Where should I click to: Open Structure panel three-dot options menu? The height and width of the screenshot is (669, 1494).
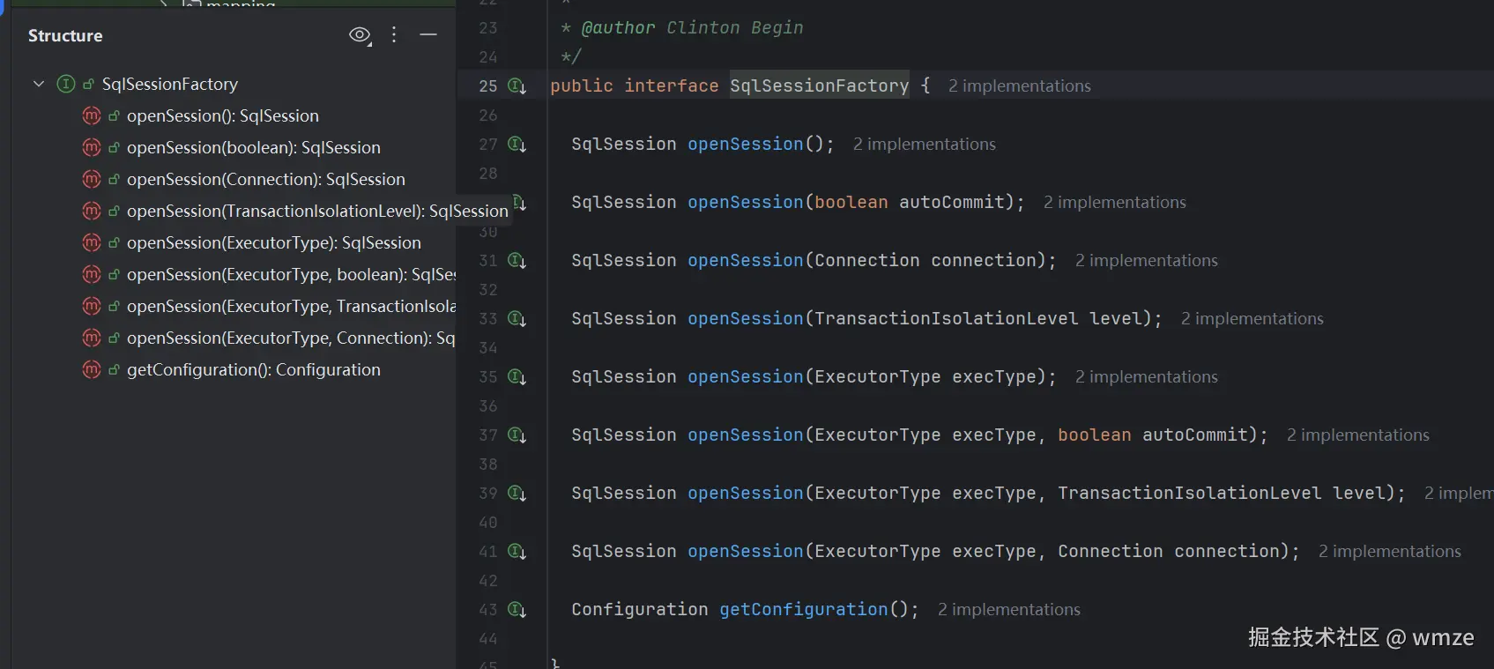pos(394,35)
